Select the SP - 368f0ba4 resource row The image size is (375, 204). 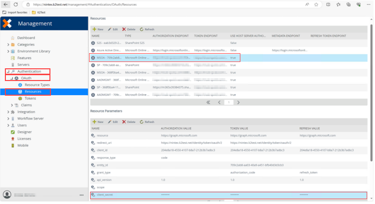[229, 87]
